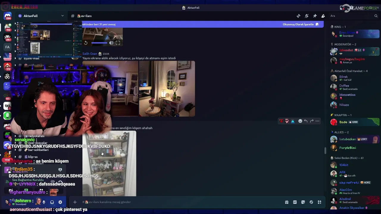Open the emoji picker in message bar

311,202
